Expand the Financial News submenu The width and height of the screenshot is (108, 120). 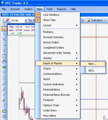click(57, 90)
